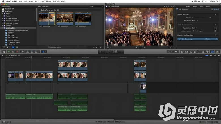This screenshot has width=221, height=124.
Task: Reject clip with the red X button
Action: coord(17,52)
